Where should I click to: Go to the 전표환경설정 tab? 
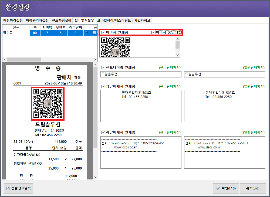pos(62,21)
